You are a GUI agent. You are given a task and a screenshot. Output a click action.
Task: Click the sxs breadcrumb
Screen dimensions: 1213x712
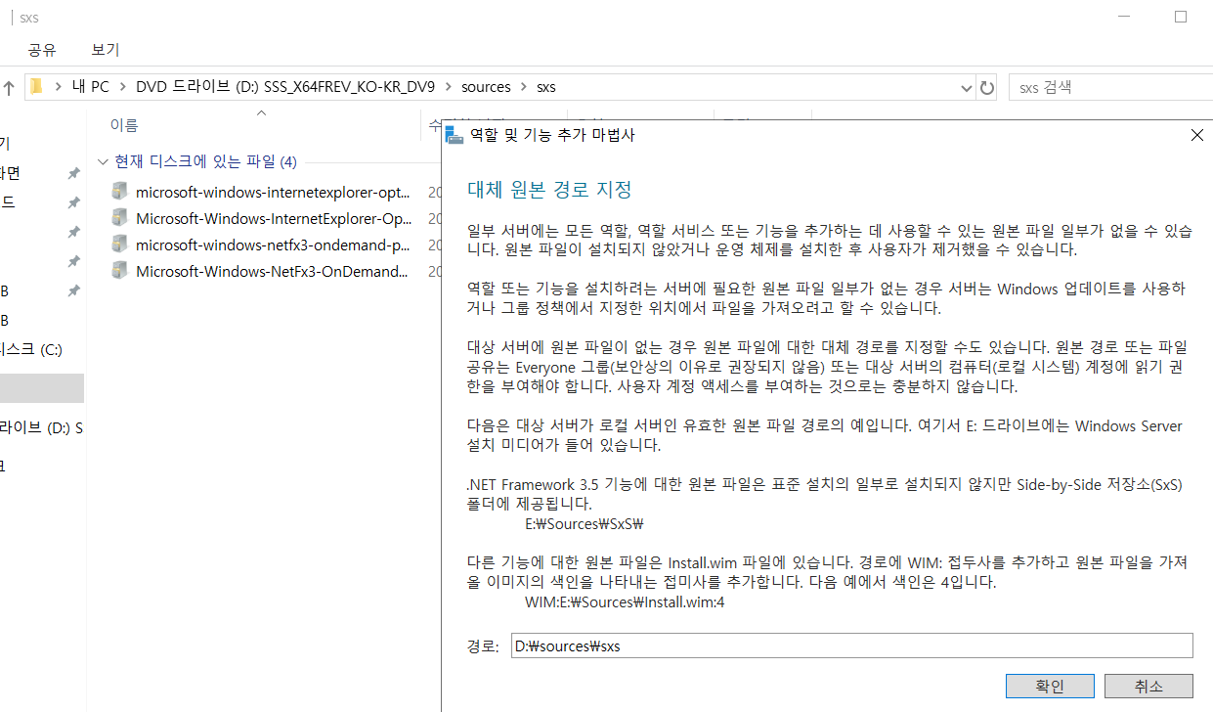[546, 87]
